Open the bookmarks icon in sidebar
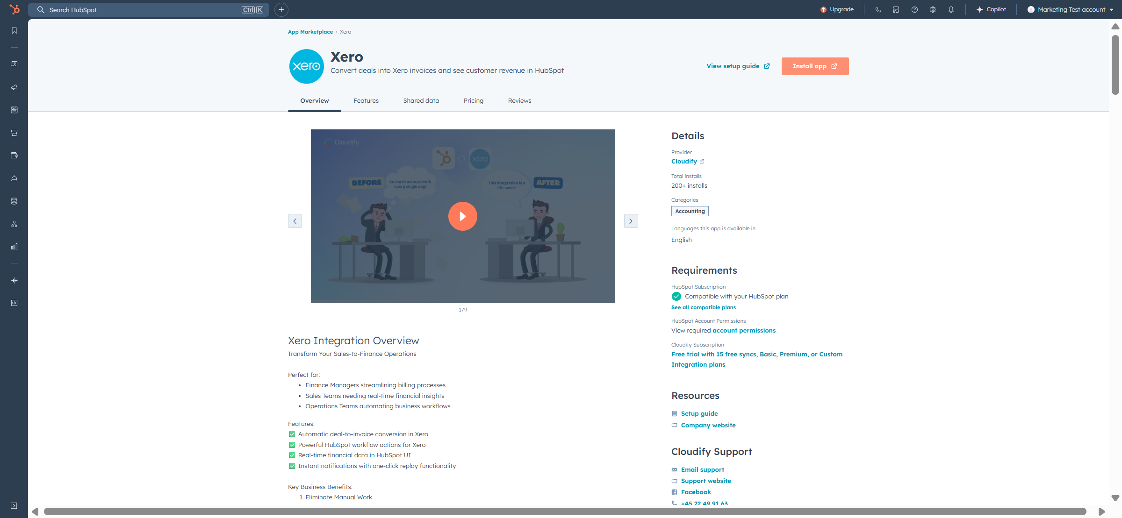The image size is (1122, 518). point(14,31)
